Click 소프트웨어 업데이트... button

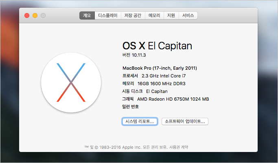point(185,121)
